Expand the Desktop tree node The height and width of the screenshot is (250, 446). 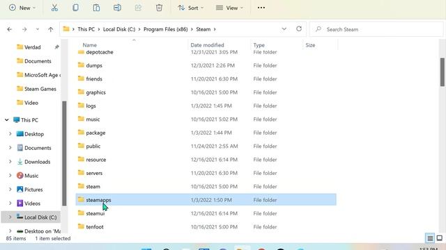point(10,134)
